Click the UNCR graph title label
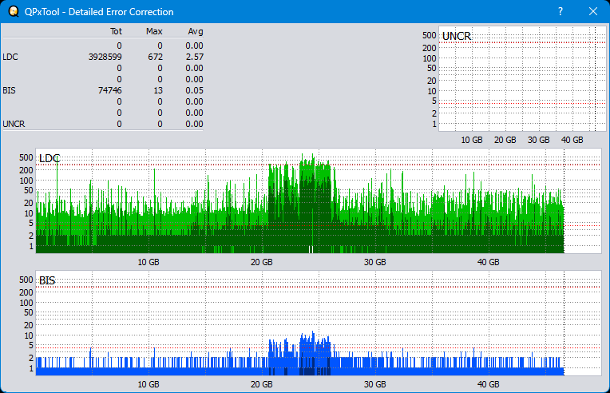This screenshot has width=610, height=393. (x=457, y=36)
